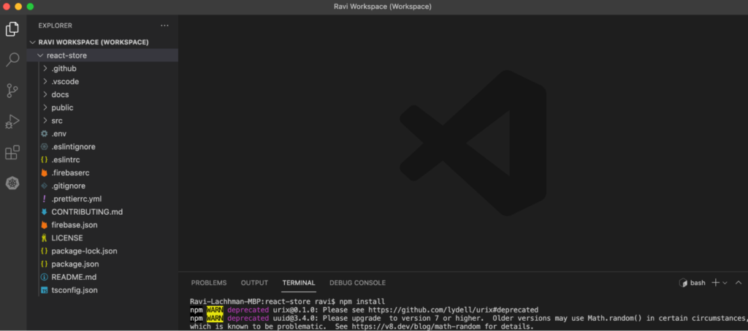Expand the docs folder

click(102, 94)
